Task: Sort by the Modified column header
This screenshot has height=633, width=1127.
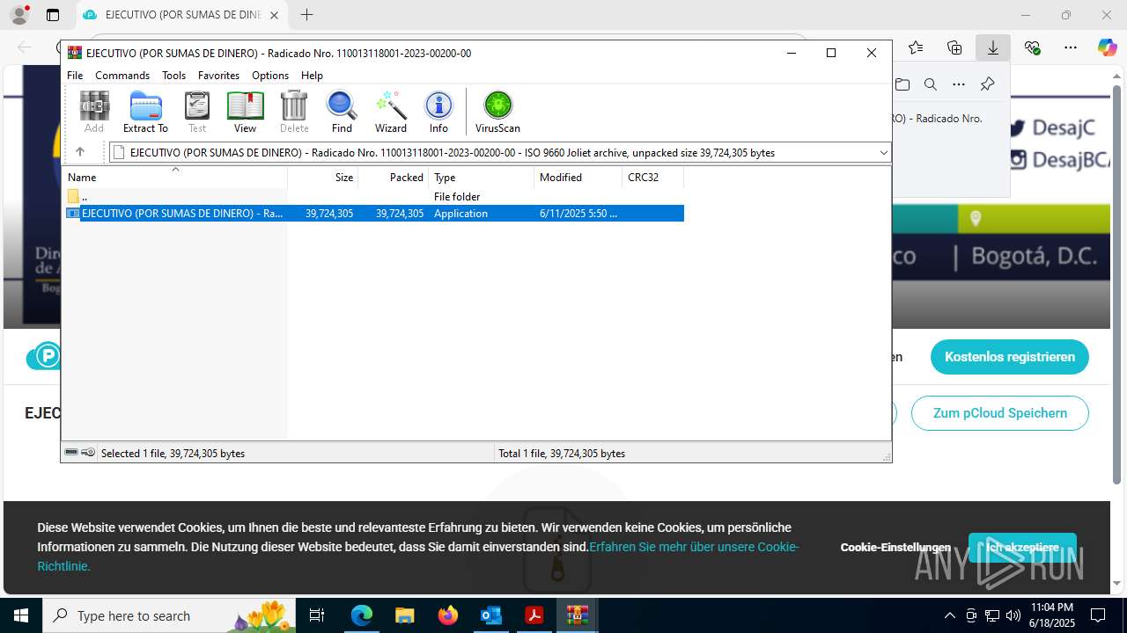Action: (x=578, y=178)
